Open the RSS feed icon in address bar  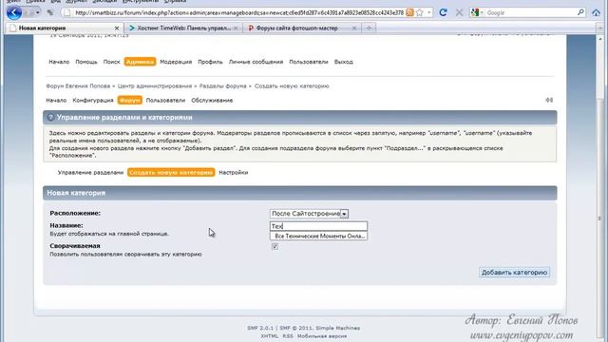coord(409,12)
